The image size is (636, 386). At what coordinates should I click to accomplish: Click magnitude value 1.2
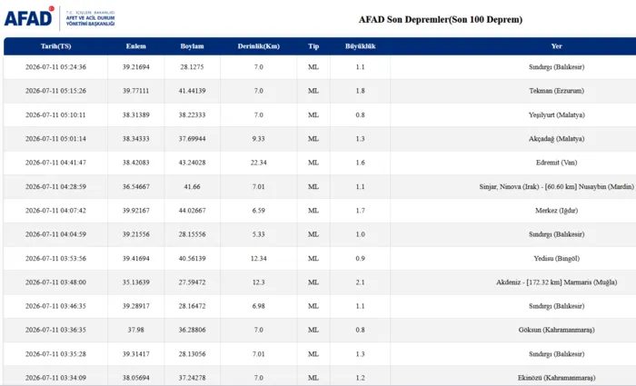[x=360, y=378]
